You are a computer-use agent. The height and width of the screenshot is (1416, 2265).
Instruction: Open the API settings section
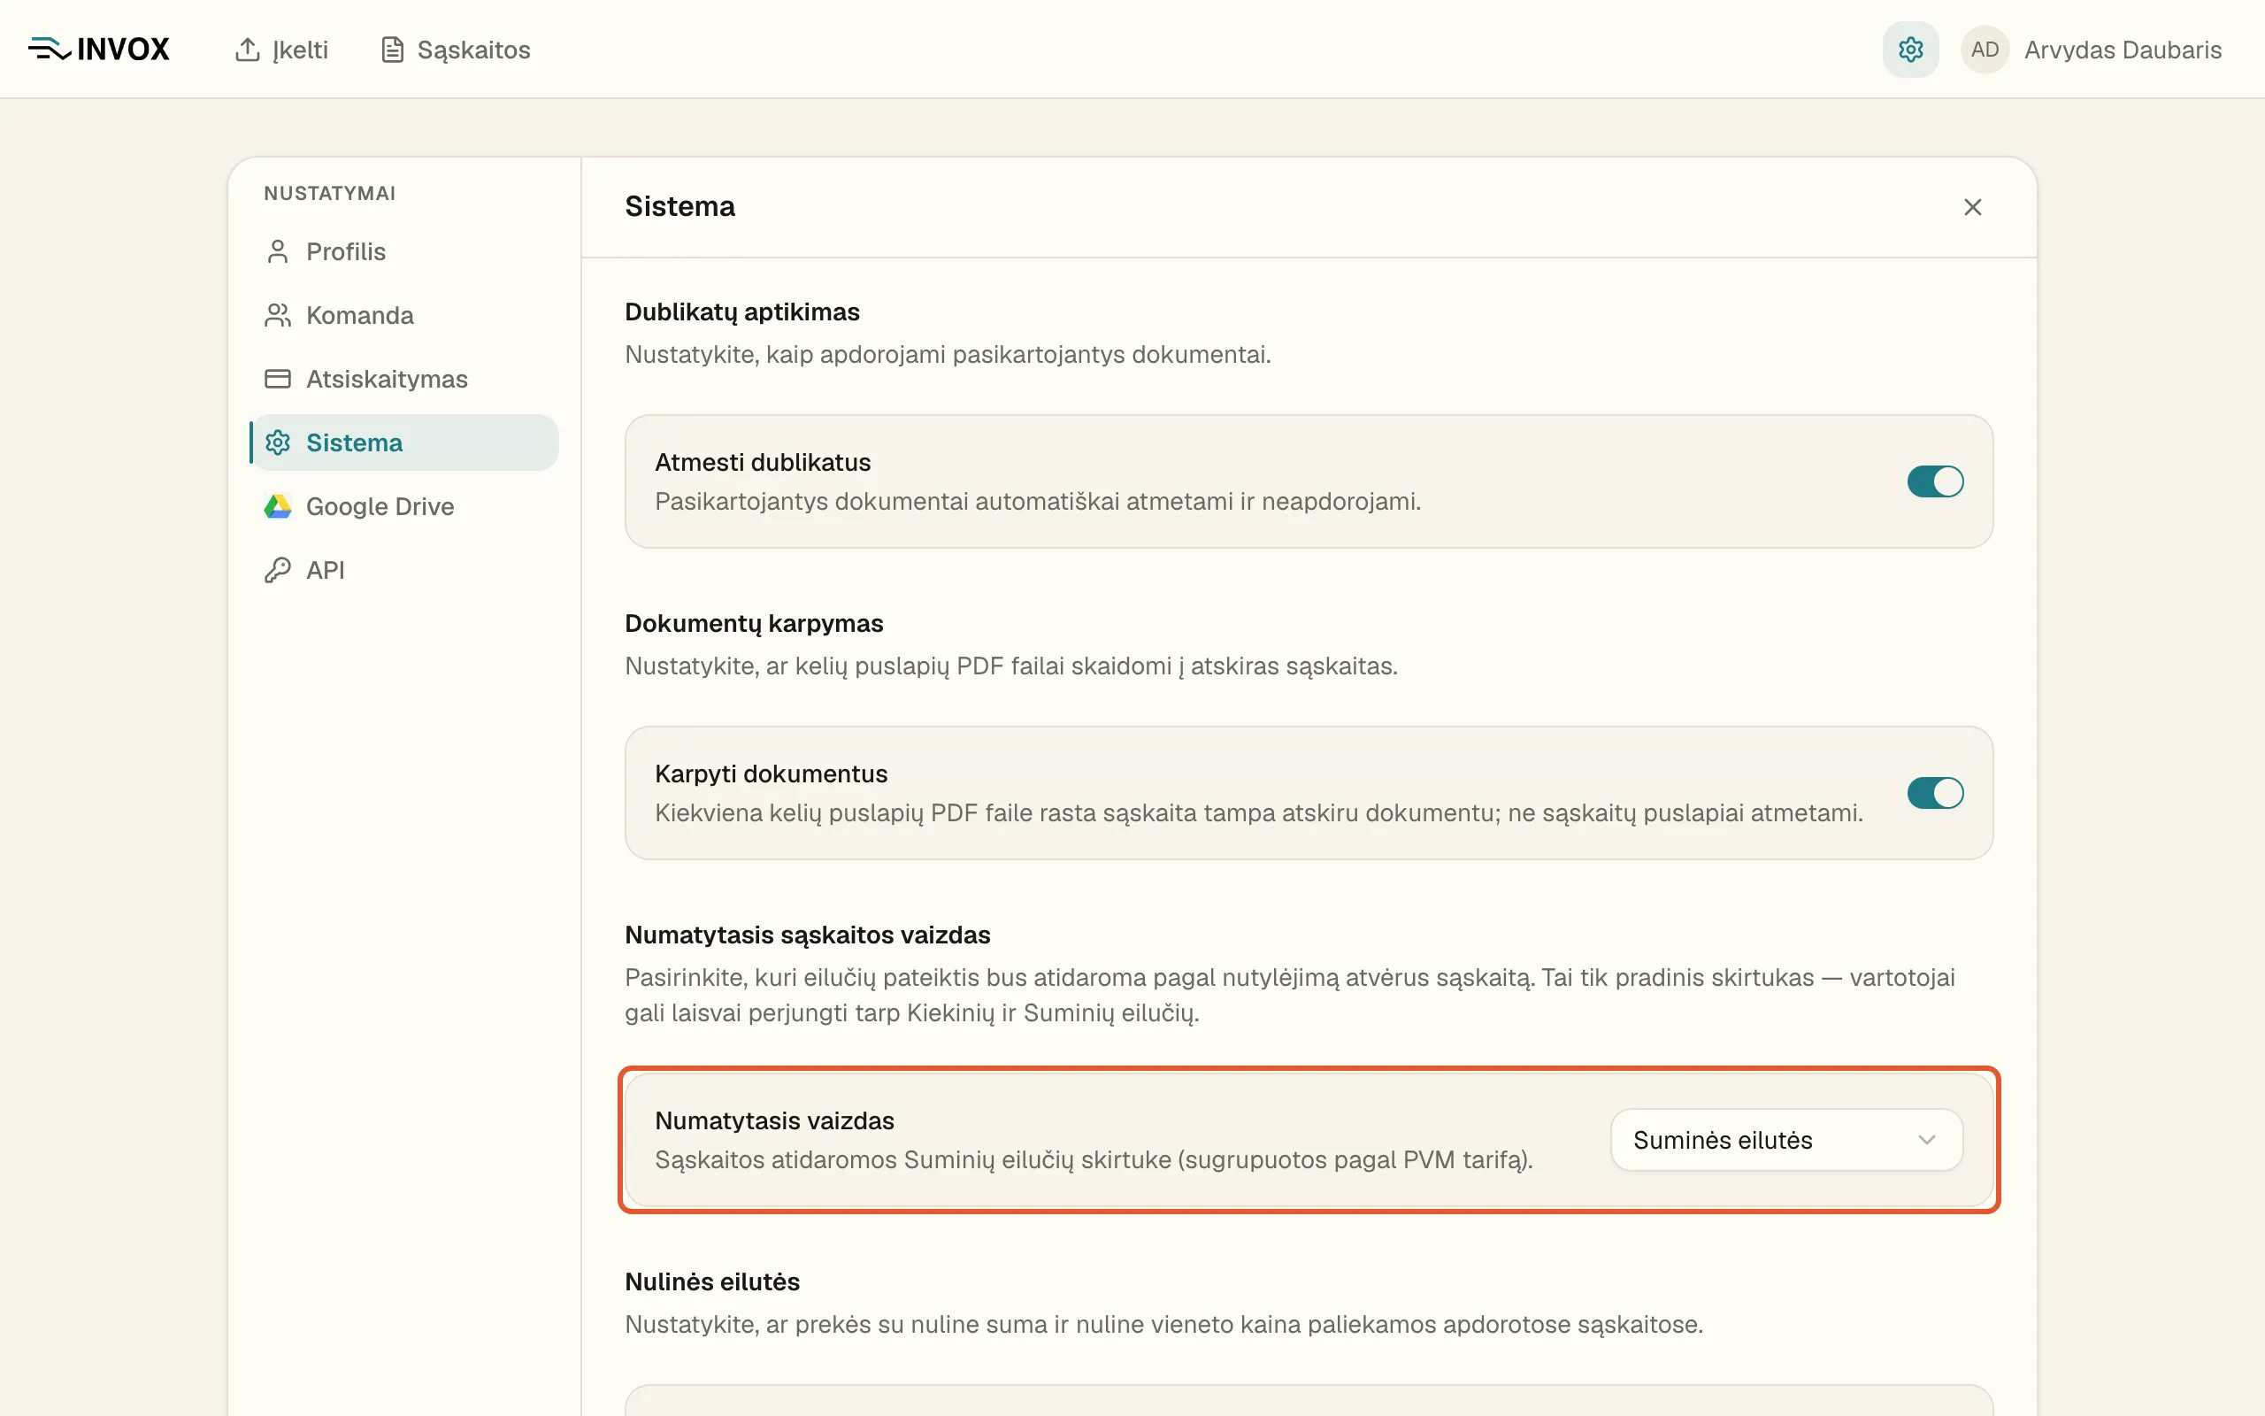pos(405,570)
